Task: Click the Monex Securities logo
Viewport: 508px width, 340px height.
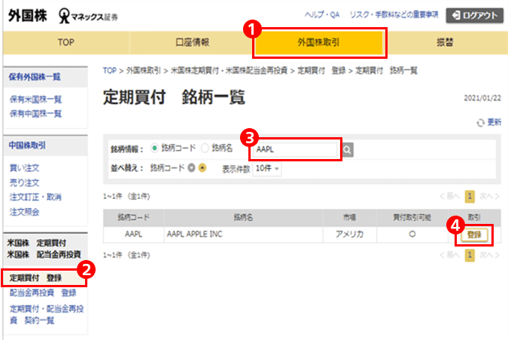Action: (x=88, y=16)
